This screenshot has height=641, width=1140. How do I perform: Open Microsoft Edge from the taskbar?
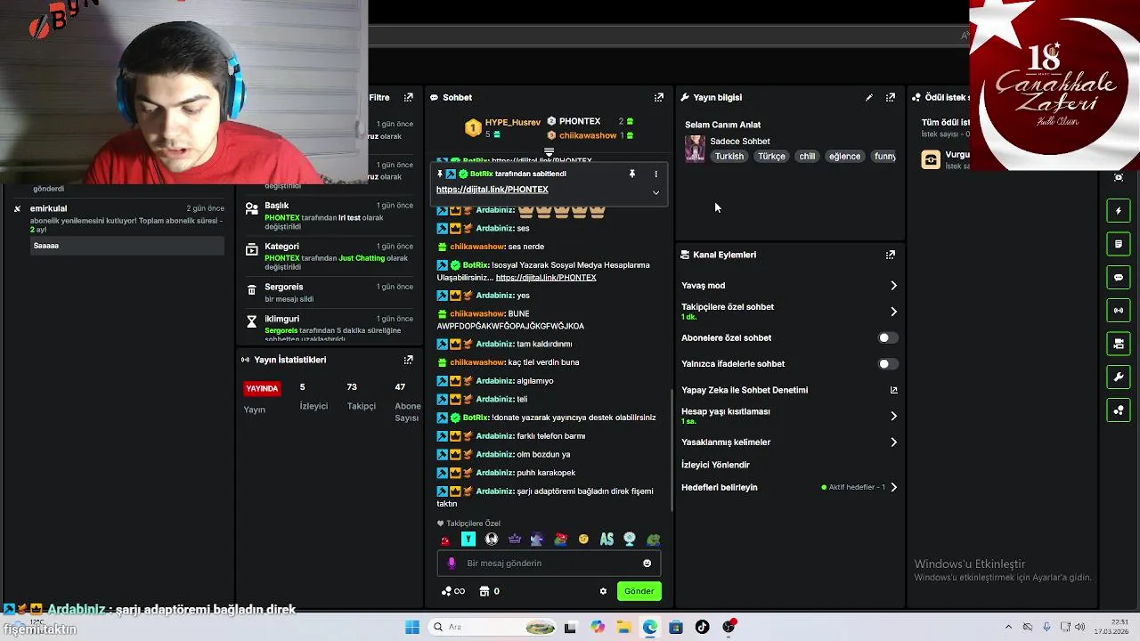[x=650, y=627]
